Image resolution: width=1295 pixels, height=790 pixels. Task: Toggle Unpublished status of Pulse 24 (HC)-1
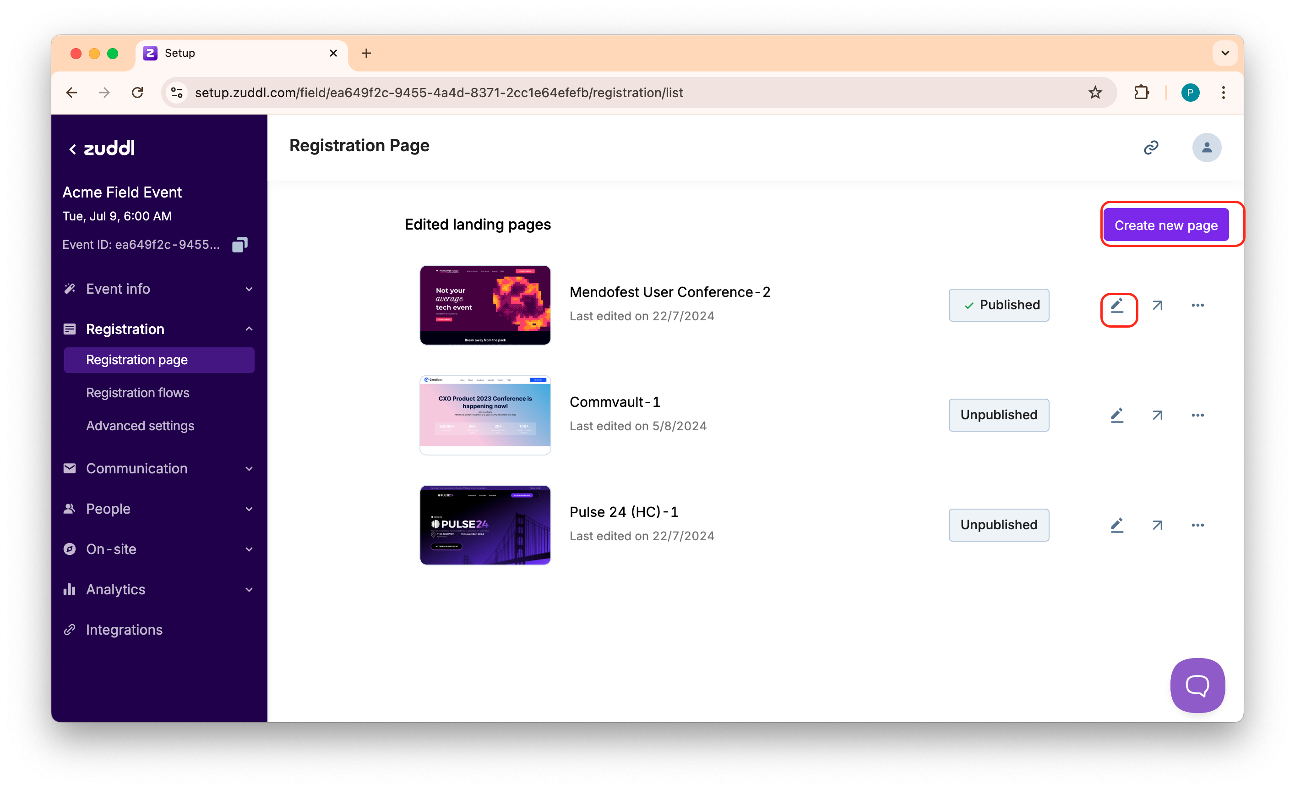pyautogui.click(x=999, y=525)
